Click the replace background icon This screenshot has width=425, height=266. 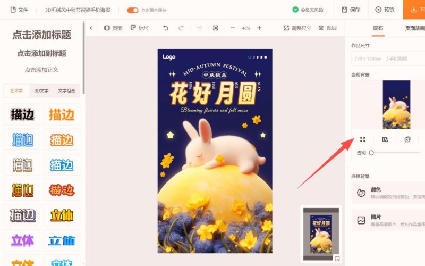(385, 139)
